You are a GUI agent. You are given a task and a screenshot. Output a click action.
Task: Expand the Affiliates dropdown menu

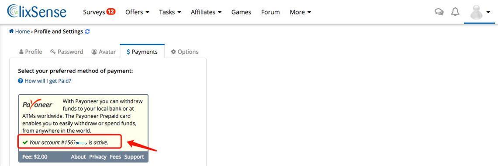[x=206, y=12]
